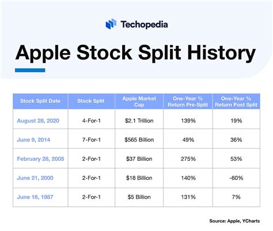Screen dimensions: 273x231
Task: Open the February 28, 2005 date link
Action: point(40,159)
